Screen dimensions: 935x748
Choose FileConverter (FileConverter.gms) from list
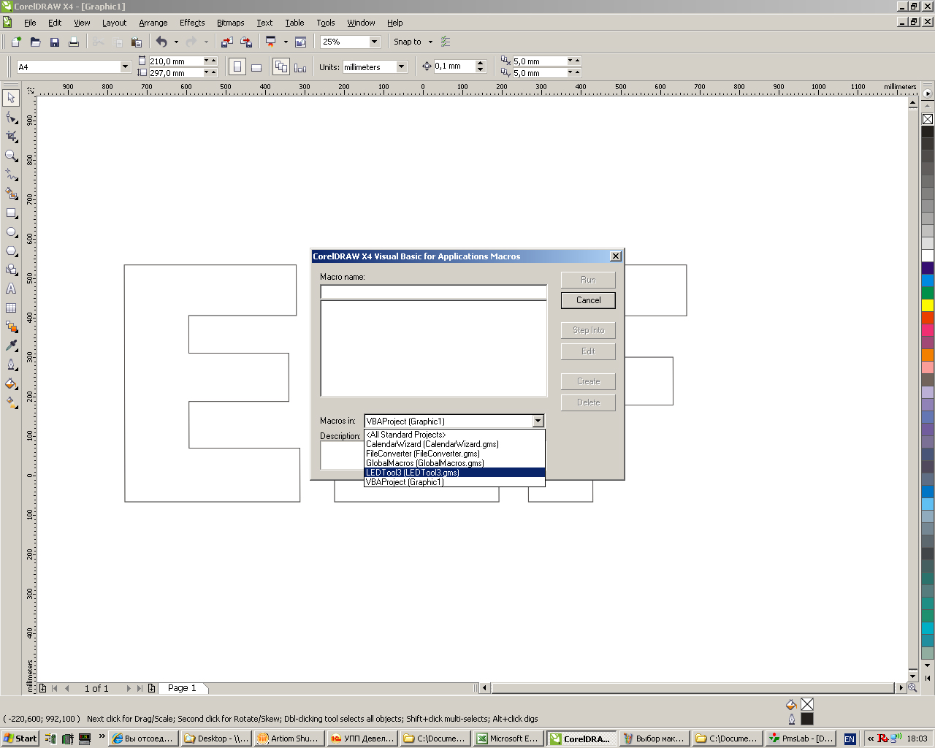click(x=454, y=454)
